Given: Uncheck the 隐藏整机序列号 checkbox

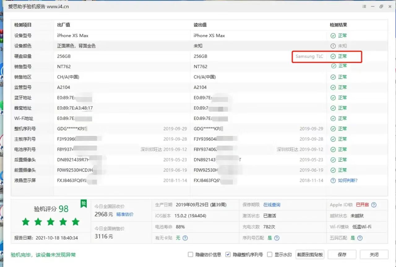Looking at the screenshot, I should pyautogui.click(x=228, y=255).
